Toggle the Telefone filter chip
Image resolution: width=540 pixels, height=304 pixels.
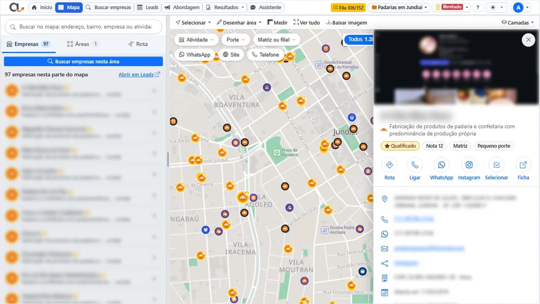click(x=265, y=54)
